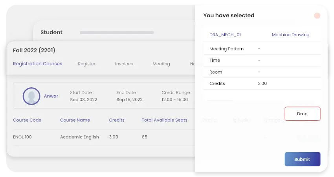Click the Anwar student name link

pos(51,96)
